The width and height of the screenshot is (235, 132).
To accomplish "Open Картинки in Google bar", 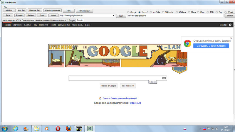I will pos(17,25).
